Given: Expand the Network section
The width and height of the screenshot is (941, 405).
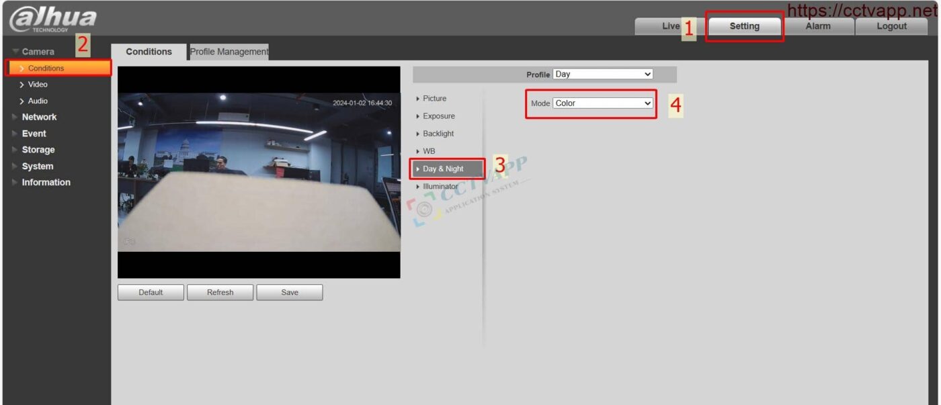Looking at the screenshot, I should coord(39,116).
